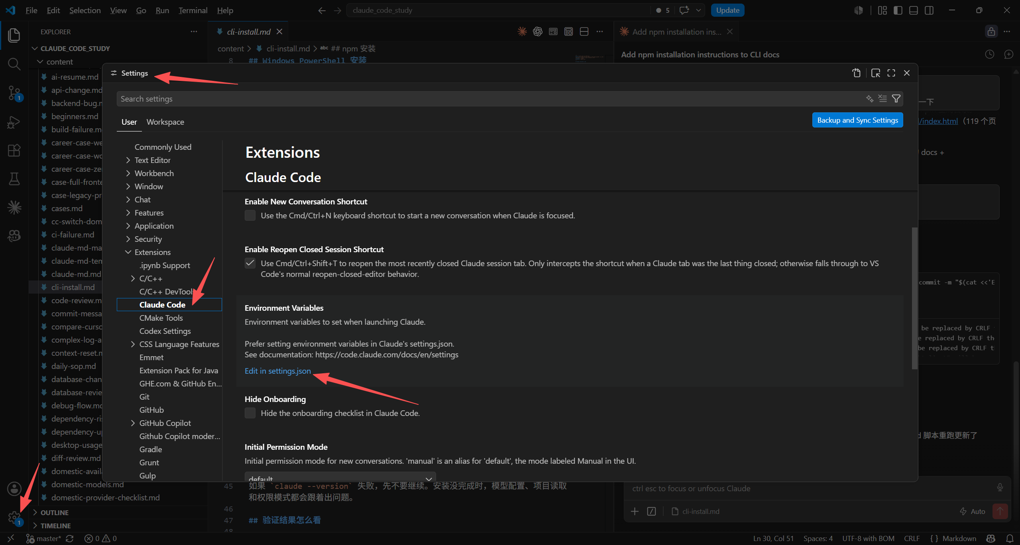Click the notifications bell in status bar
Viewport: 1020px width, 545px height.
pos(1010,538)
